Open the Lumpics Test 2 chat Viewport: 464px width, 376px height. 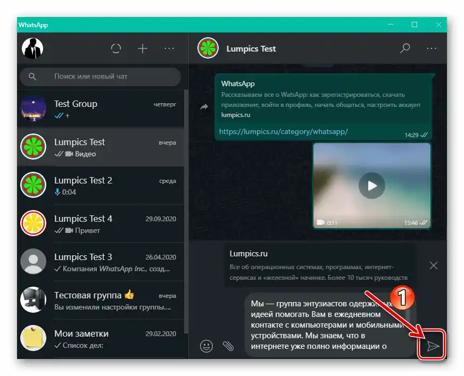click(x=101, y=185)
